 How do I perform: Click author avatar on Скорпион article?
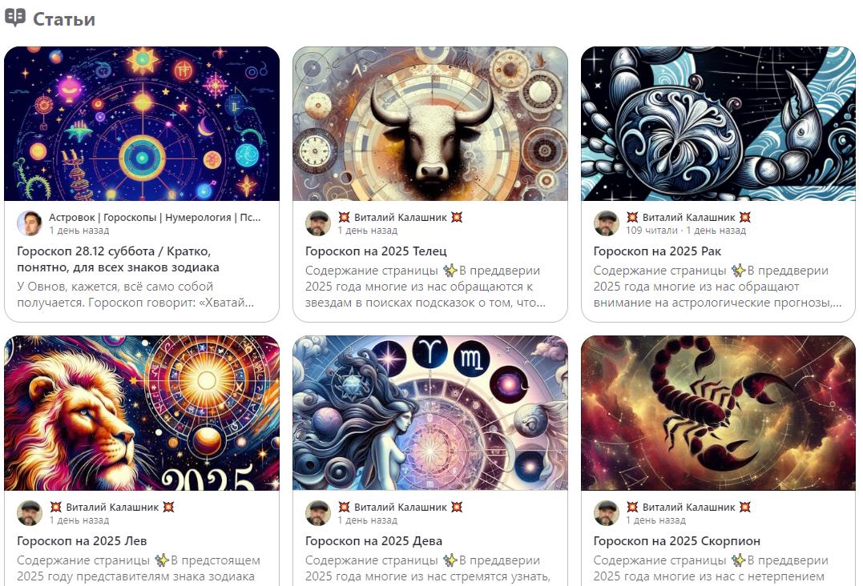[x=607, y=513]
